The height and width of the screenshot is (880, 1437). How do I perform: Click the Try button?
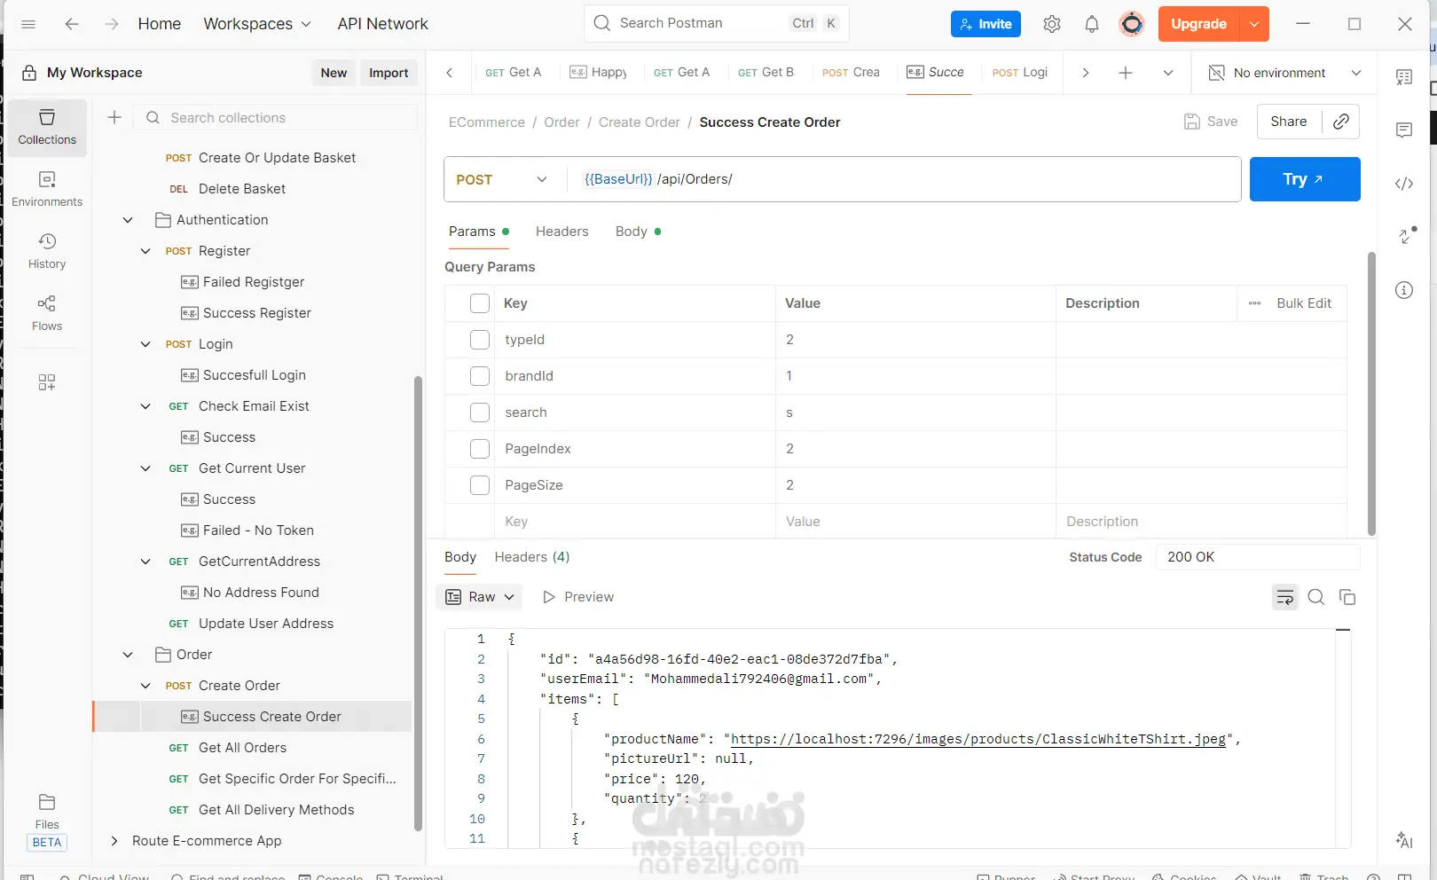[x=1305, y=179]
